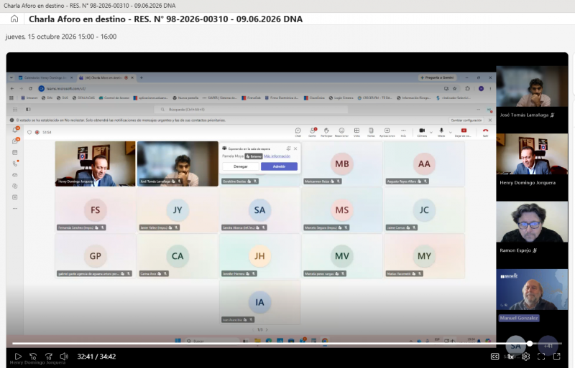Click the red Salir hang-up button

(x=486, y=131)
